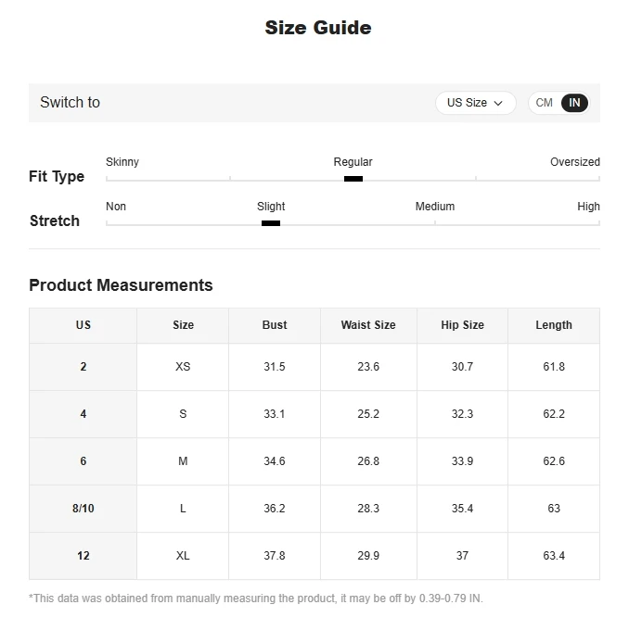The height and width of the screenshot is (630, 629).
Task: Click the manual measurement disclaimer text
Action: click(256, 598)
